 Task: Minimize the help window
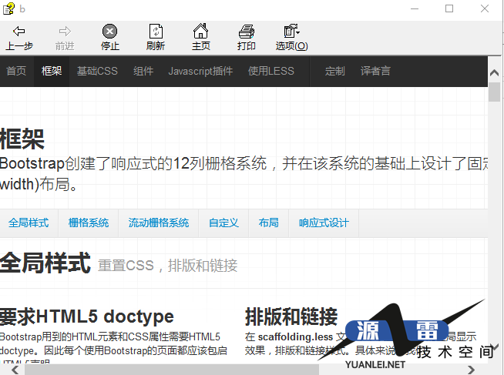[x=415, y=8]
